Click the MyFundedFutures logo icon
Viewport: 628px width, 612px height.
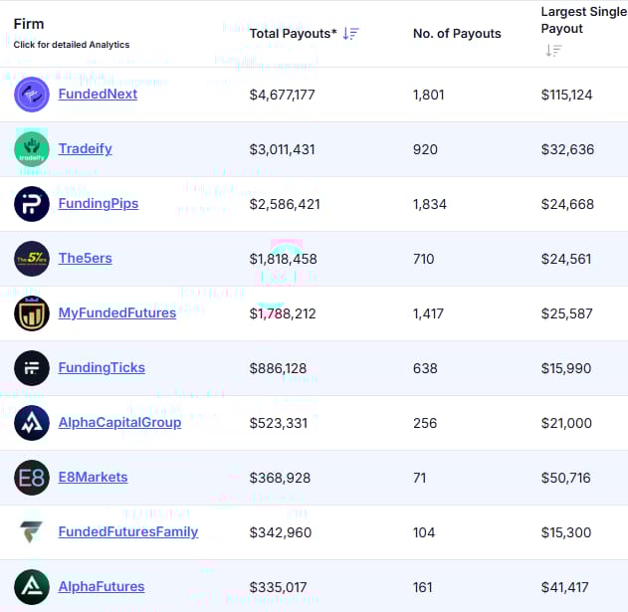click(x=32, y=313)
